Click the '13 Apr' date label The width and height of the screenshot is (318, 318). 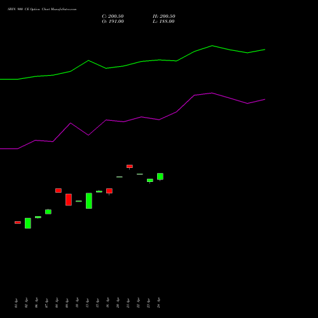pyautogui.click(x=87, y=303)
